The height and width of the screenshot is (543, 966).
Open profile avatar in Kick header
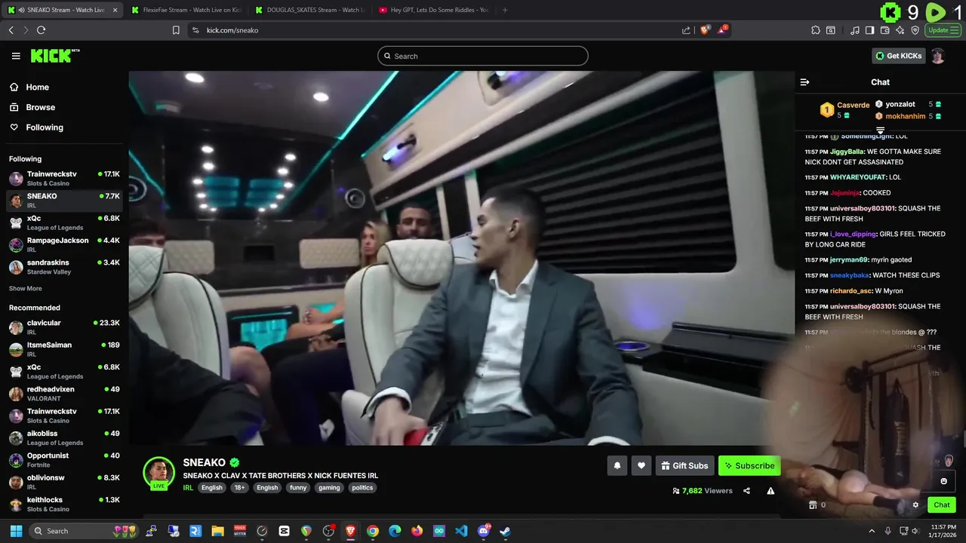[x=937, y=56]
